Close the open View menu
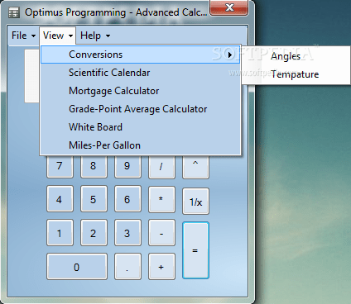This screenshot has height=304, width=351. coord(58,36)
